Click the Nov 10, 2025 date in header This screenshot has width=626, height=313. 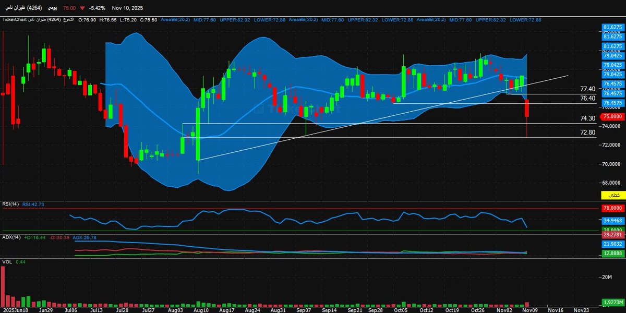pos(127,8)
